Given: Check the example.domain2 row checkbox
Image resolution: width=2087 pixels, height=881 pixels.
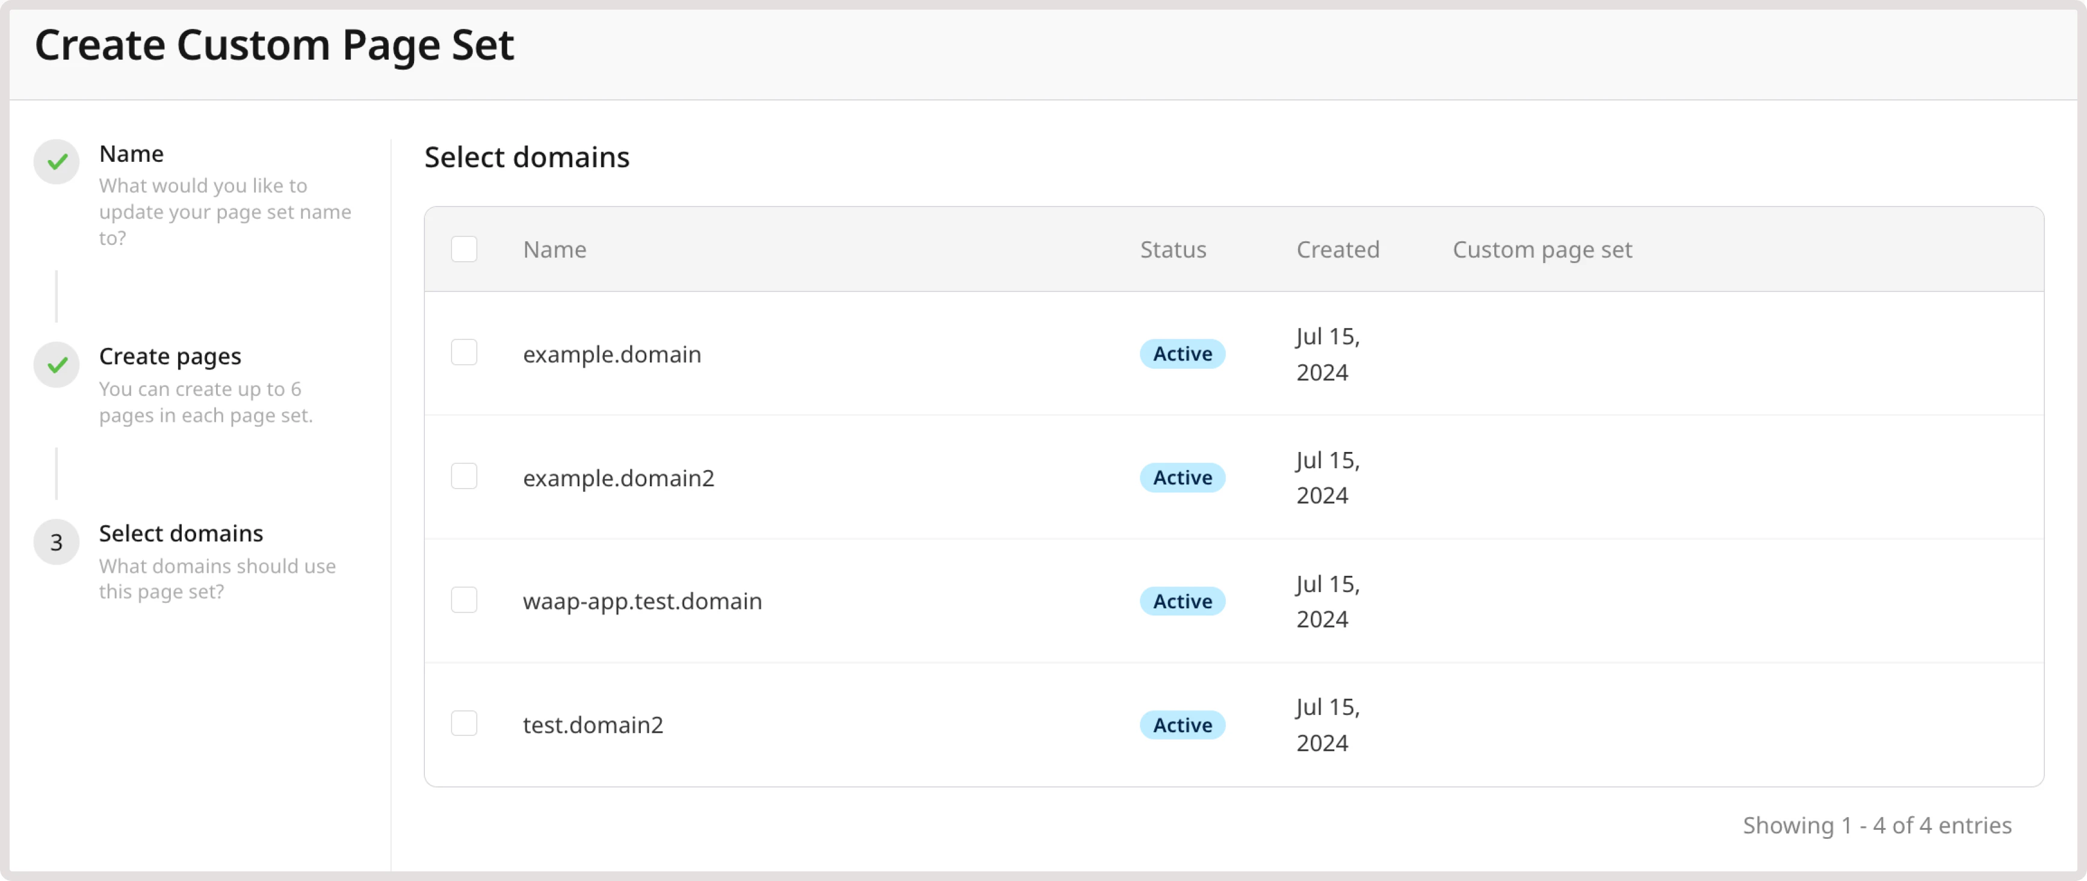Looking at the screenshot, I should point(464,476).
